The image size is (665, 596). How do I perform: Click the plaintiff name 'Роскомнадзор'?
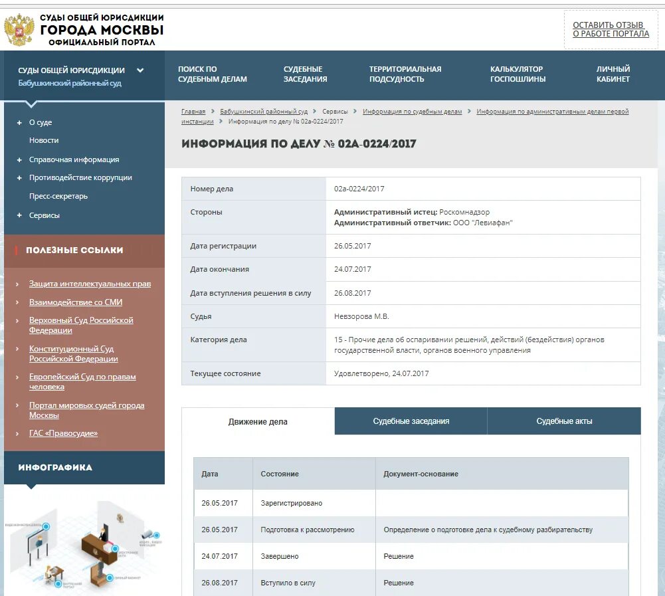coord(464,212)
